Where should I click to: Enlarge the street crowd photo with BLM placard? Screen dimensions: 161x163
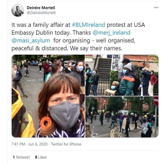[x=122, y=117]
